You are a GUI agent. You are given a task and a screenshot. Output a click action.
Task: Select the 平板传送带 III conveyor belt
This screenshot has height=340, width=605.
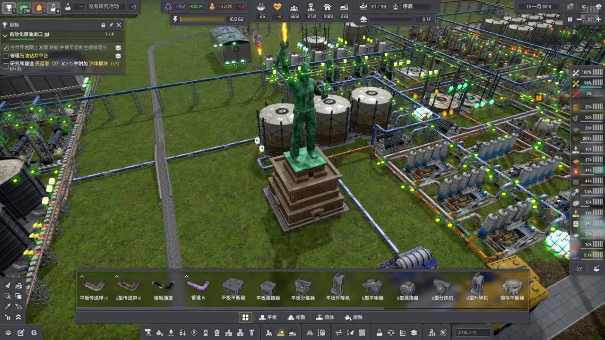pos(94,288)
